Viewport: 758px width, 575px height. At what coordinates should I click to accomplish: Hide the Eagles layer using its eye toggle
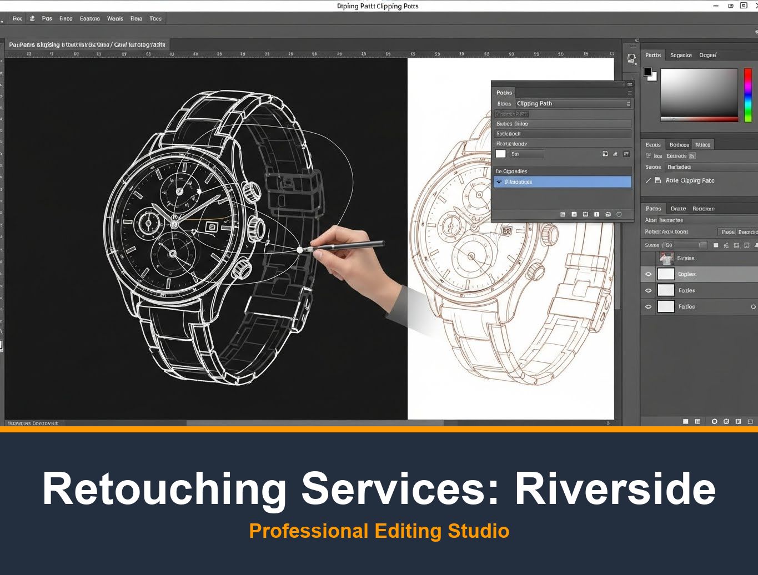(648, 274)
